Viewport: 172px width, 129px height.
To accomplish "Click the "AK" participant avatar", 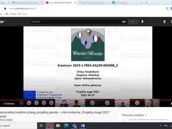I will (44, 103).
